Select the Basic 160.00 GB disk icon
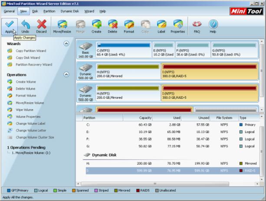The width and height of the screenshot is (266, 201). click(85, 50)
